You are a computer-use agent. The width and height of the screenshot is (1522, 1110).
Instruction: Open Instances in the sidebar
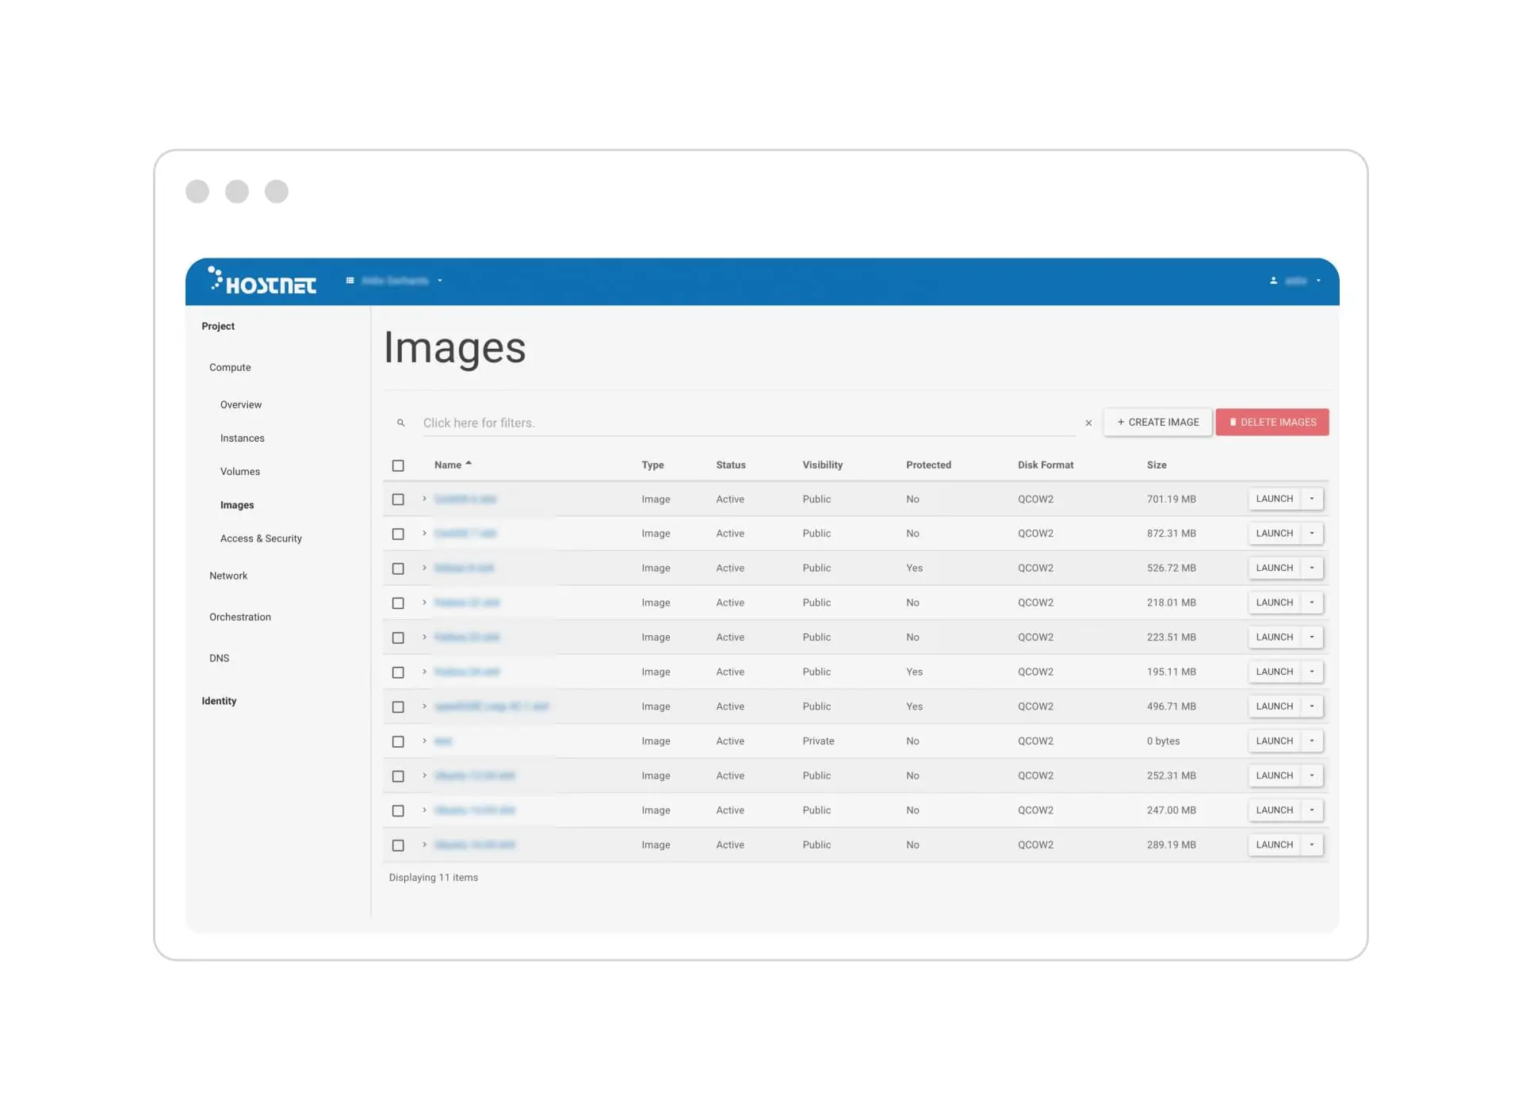pyautogui.click(x=242, y=438)
